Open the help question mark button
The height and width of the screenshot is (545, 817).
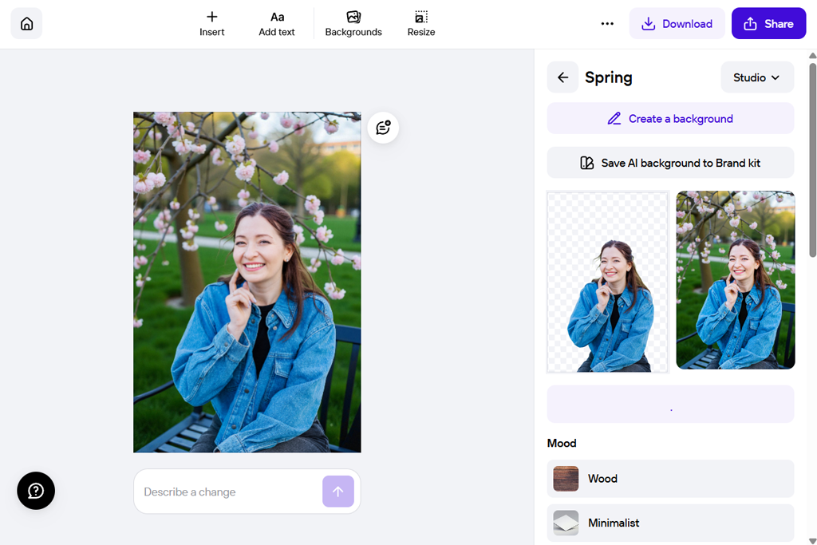click(x=36, y=491)
